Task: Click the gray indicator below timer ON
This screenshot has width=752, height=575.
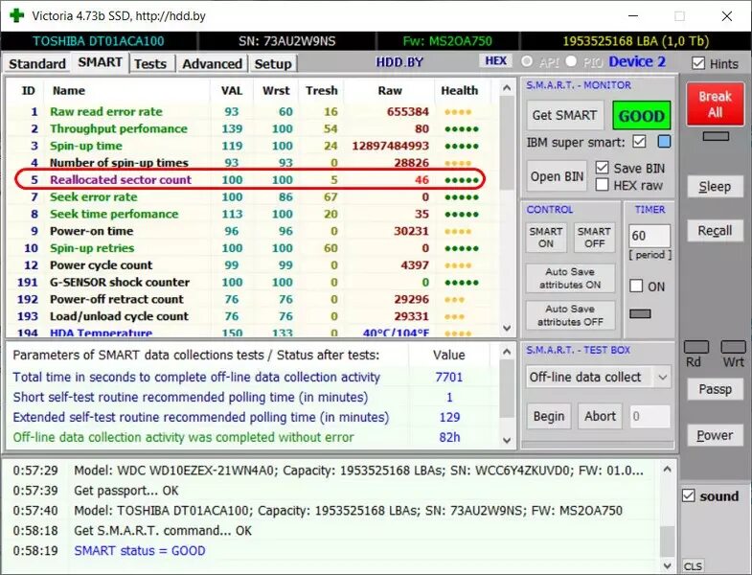Action: [640, 314]
